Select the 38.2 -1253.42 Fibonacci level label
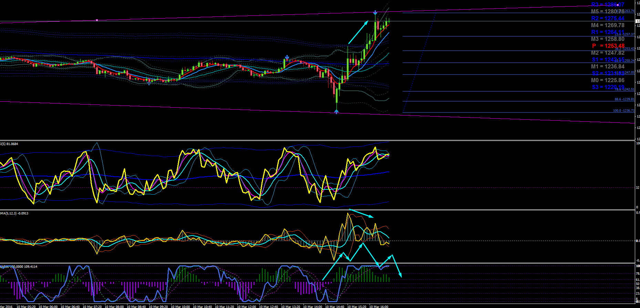The width and height of the screenshot is (640, 308). (624, 49)
